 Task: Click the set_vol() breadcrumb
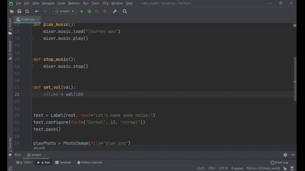[x=39, y=148]
